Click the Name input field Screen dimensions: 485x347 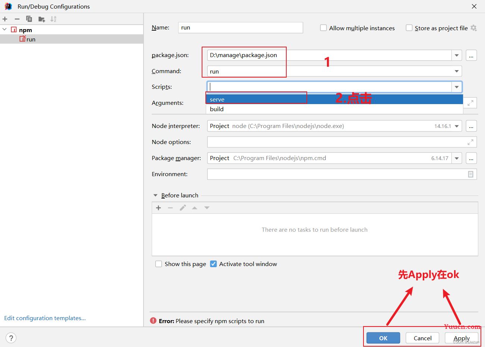click(x=240, y=28)
